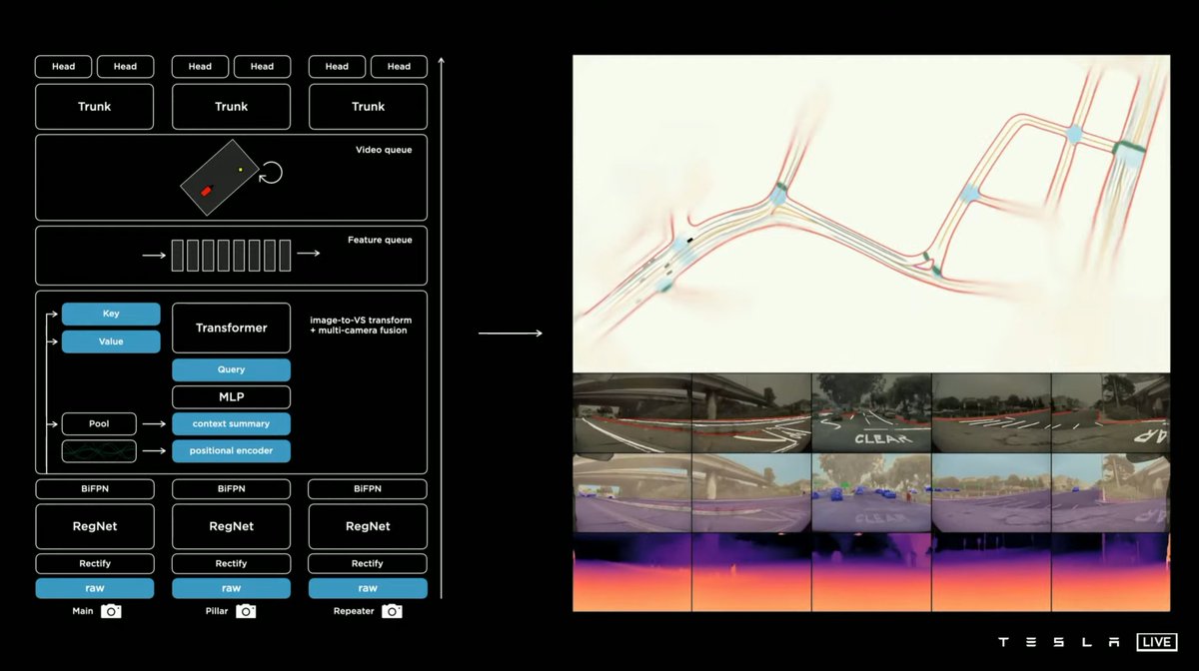Click the BiFPN box in the Main column
The height and width of the screenshot is (671, 1199).
point(94,489)
